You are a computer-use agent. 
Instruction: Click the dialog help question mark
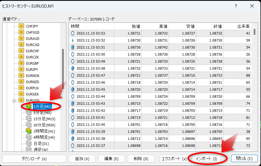coord(236,6)
